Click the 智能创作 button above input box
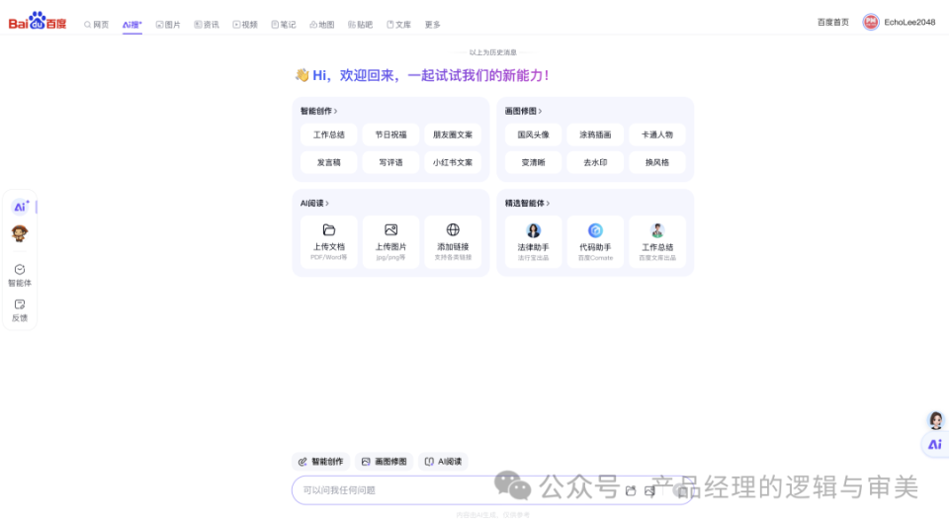The width and height of the screenshot is (949, 525). (320, 462)
